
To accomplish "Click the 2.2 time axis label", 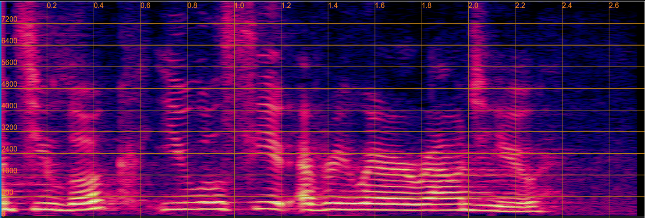I will pos(520,5).
